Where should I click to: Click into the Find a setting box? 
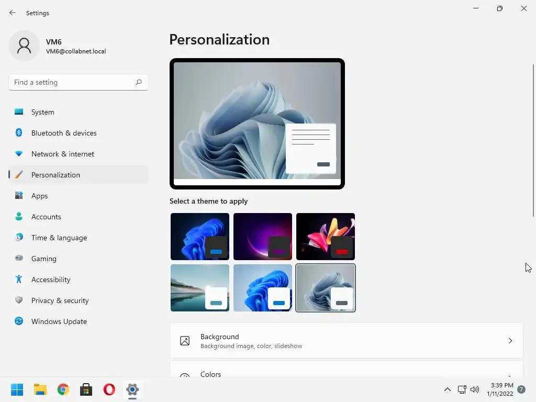coord(79,82)
